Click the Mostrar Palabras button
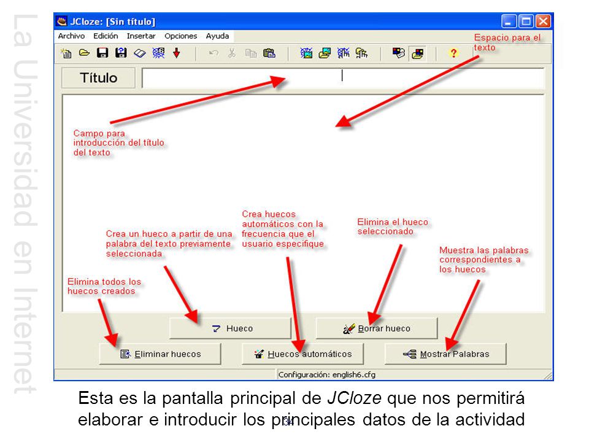The width and height of the screenshot is (589, 442). [x=445, y=354]
